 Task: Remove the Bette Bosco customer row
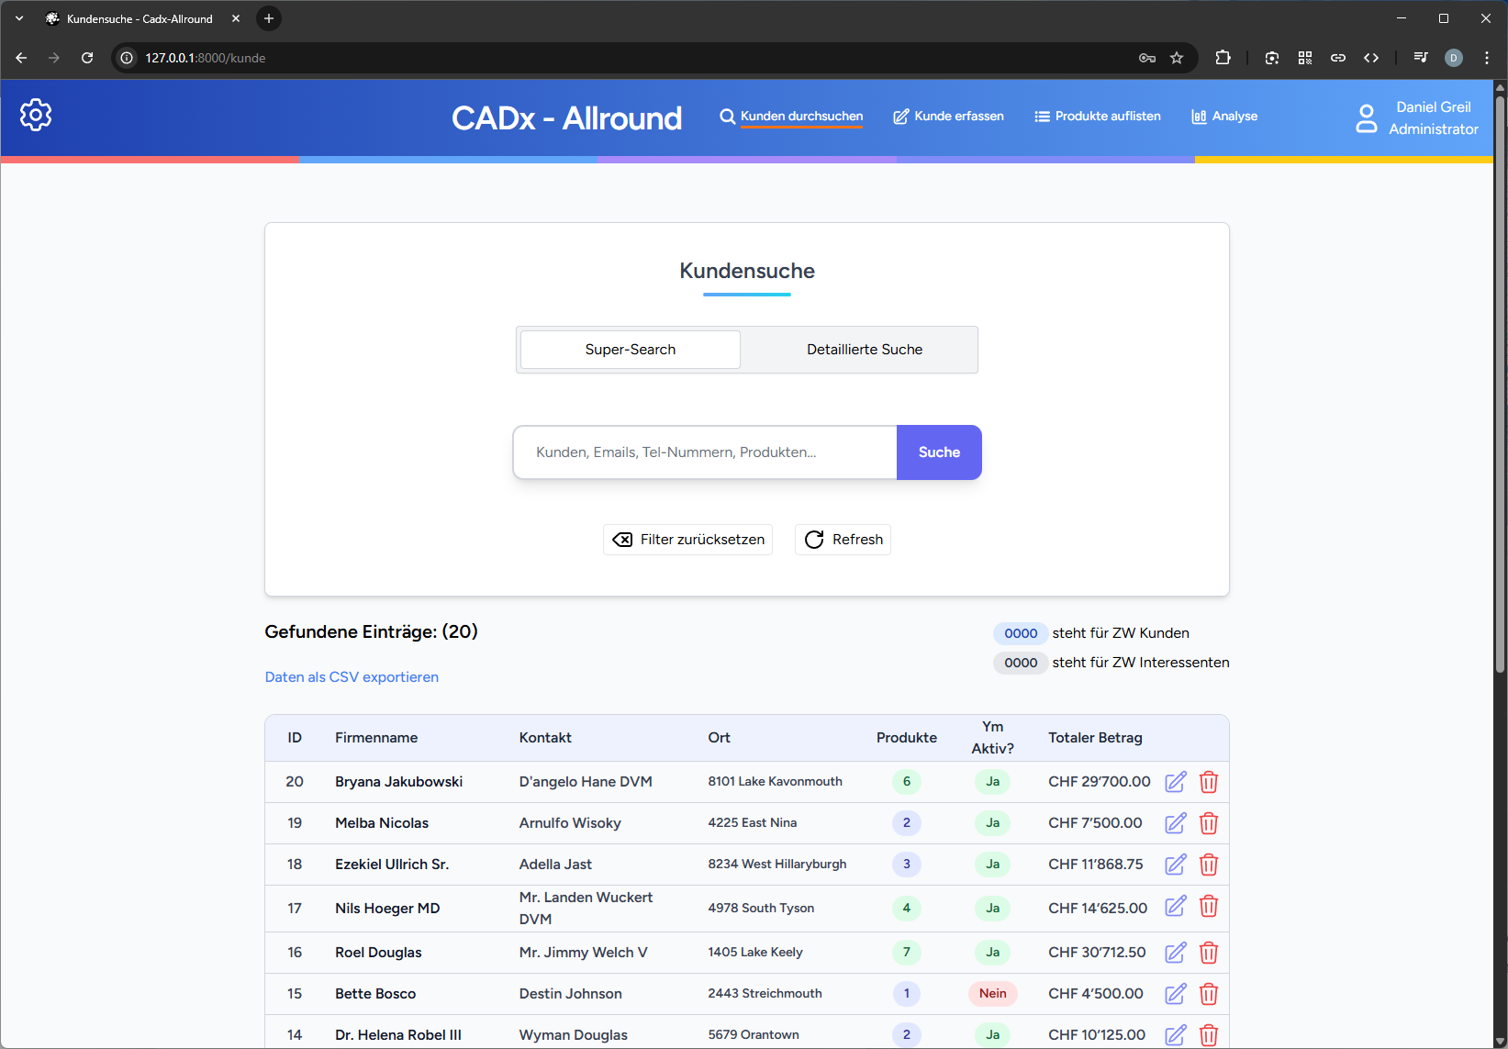[x=1209, y=994]
